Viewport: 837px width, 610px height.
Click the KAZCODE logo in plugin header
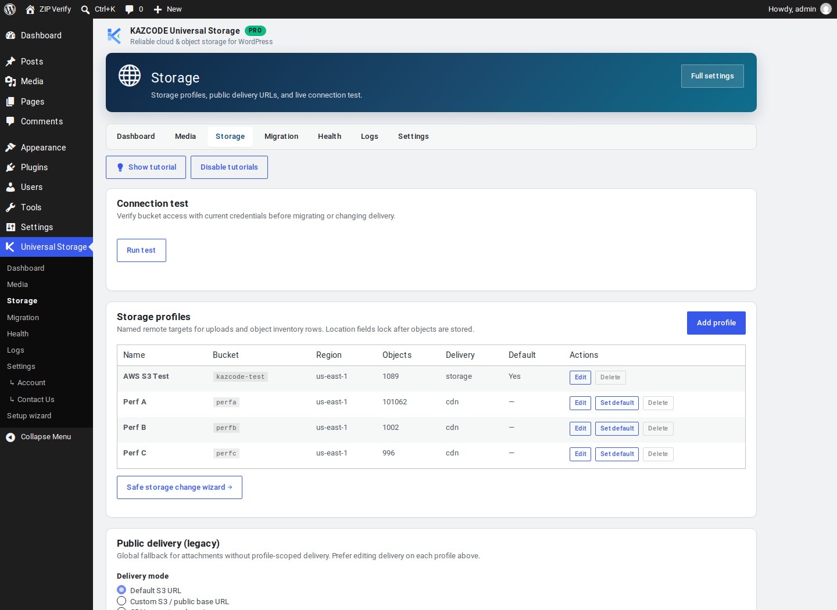pos(114,35)
